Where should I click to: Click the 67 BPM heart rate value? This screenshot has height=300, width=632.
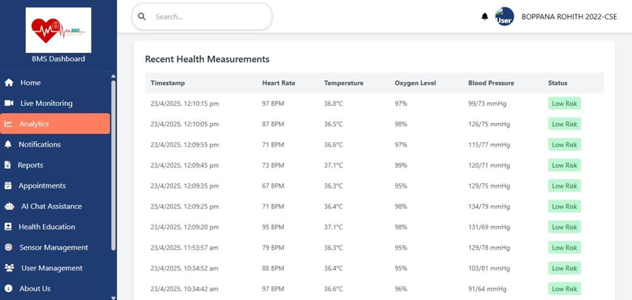[273, 186]
